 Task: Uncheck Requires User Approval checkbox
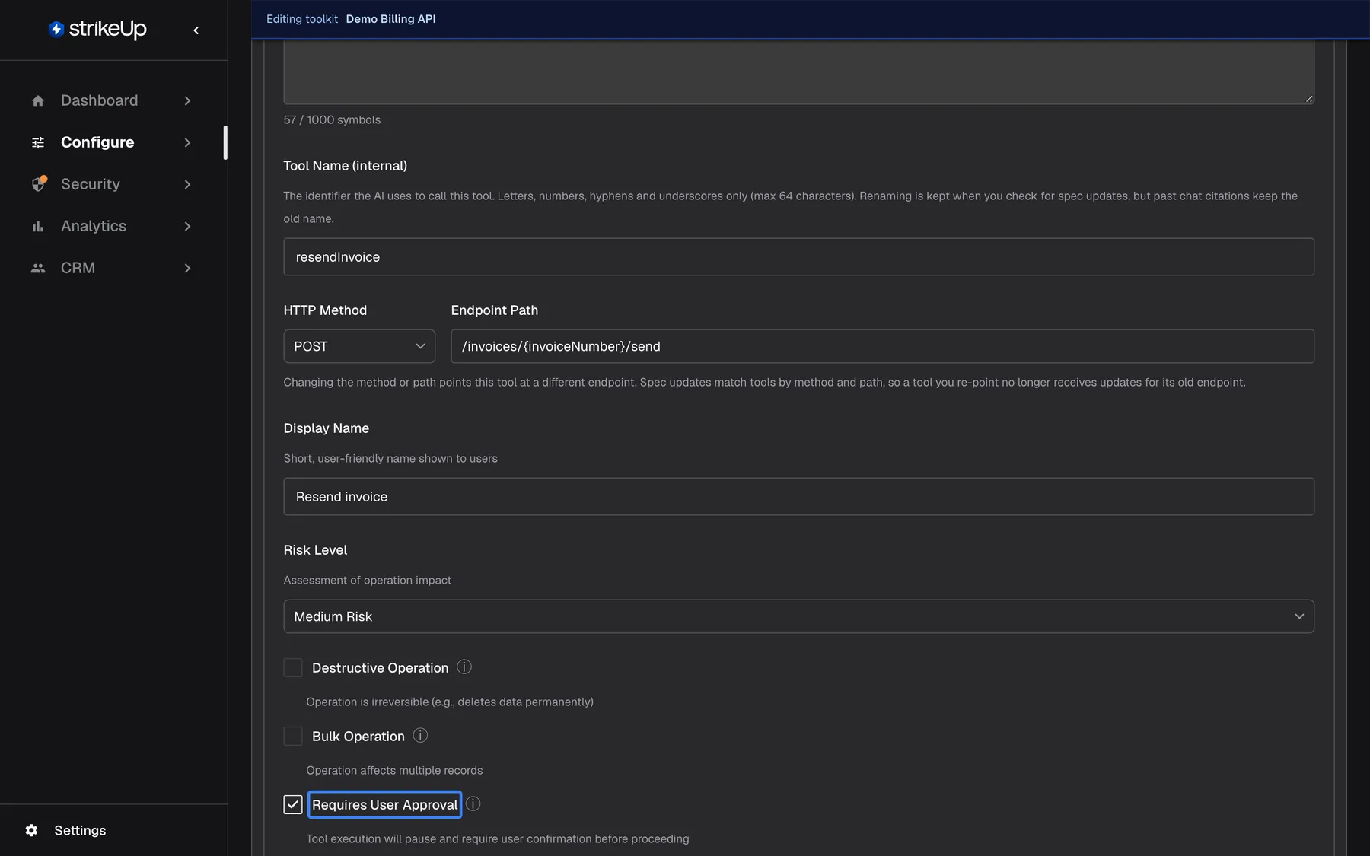click(293, 804)
